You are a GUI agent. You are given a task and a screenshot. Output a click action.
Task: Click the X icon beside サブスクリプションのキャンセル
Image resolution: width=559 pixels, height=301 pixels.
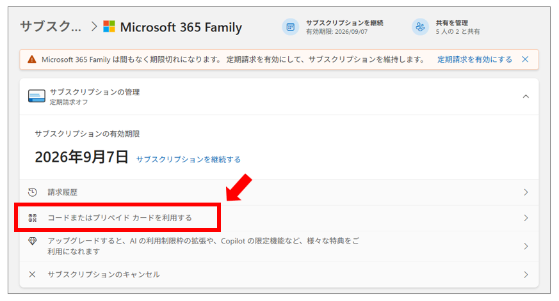pos(32,274)
